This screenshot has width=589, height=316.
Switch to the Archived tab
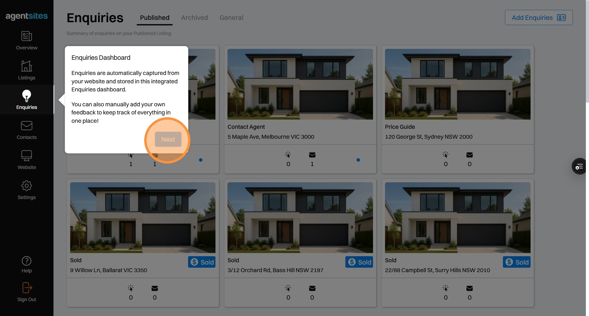click(194, 17)
